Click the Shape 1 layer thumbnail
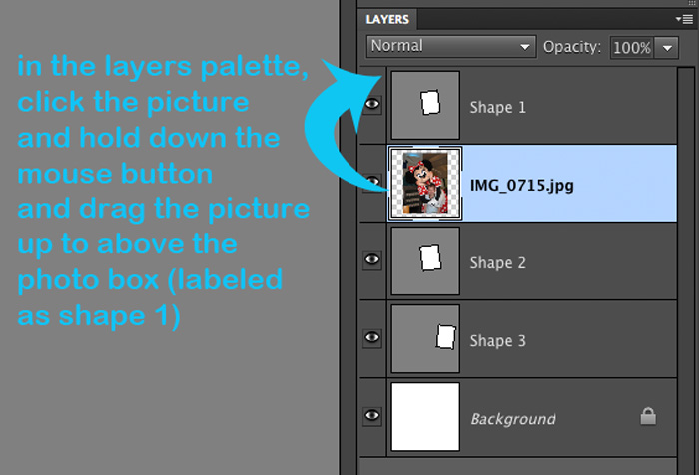 click(x=425, y=105)
